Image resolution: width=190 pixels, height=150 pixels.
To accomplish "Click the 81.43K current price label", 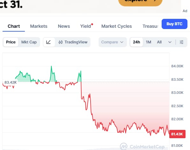I will coord(177,134).
